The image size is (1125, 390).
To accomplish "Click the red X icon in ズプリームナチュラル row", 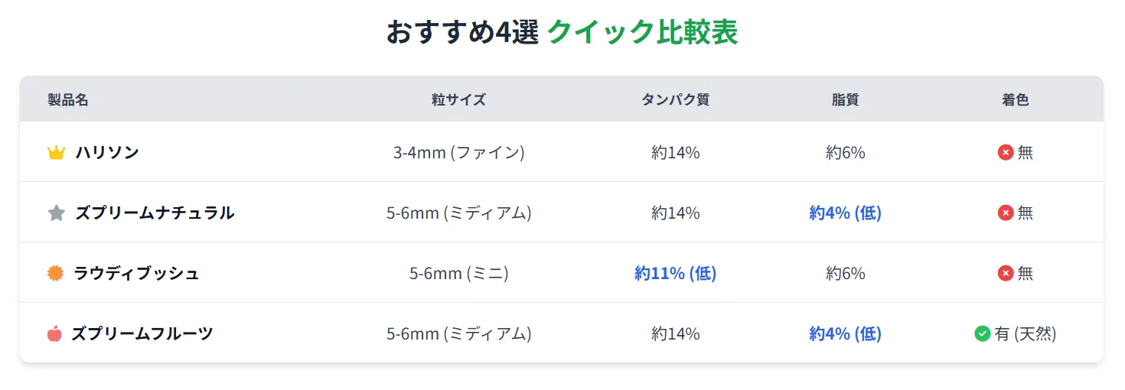I will (1006, 213).
